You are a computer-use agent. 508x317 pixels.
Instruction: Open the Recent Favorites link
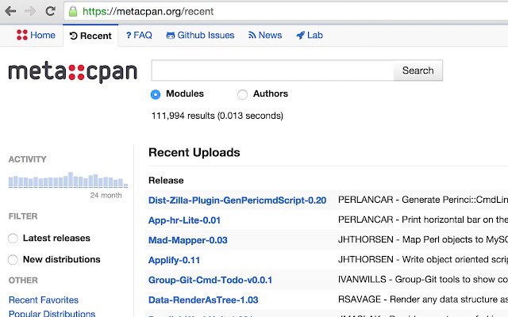pos(44,300)
